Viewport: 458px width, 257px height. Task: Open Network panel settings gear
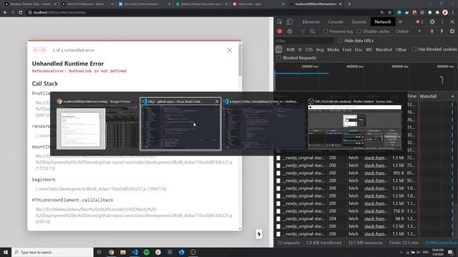pos(452,31)
